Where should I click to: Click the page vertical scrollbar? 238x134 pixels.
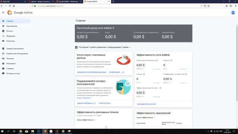[237, 64]
